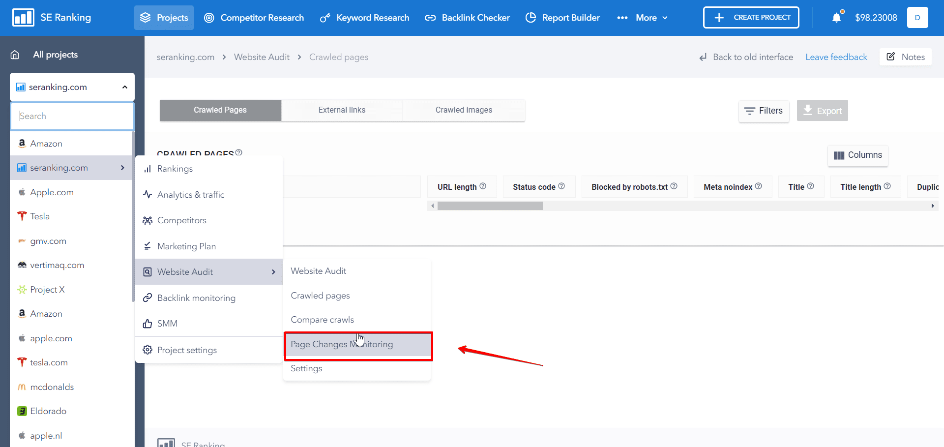Click the right scroll arrow of table
The height and width of the screenshot is (447, 944).
coord(933,206)
